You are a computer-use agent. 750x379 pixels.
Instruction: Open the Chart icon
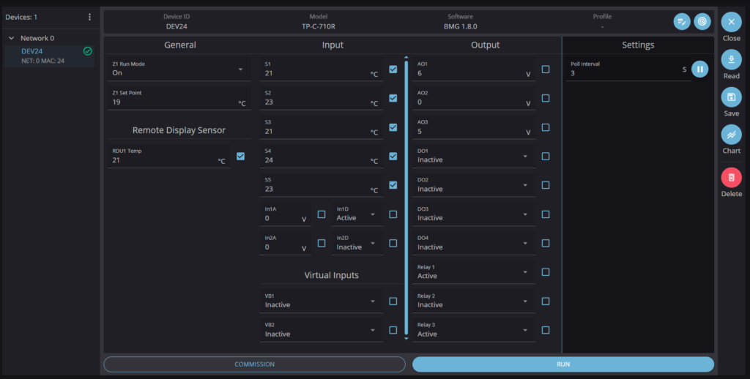point(731,135)
